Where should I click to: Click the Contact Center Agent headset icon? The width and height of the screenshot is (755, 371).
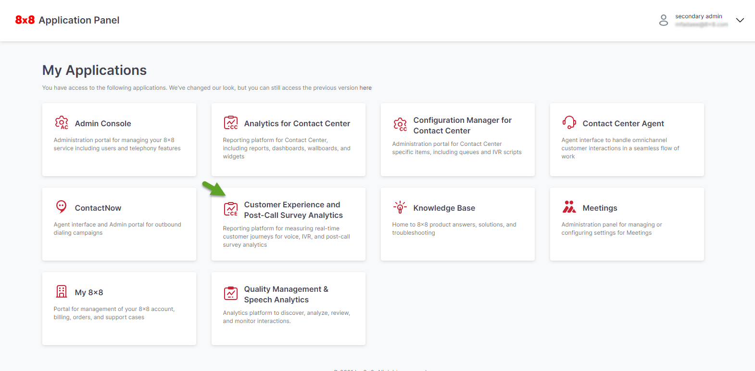click(569, 123)
